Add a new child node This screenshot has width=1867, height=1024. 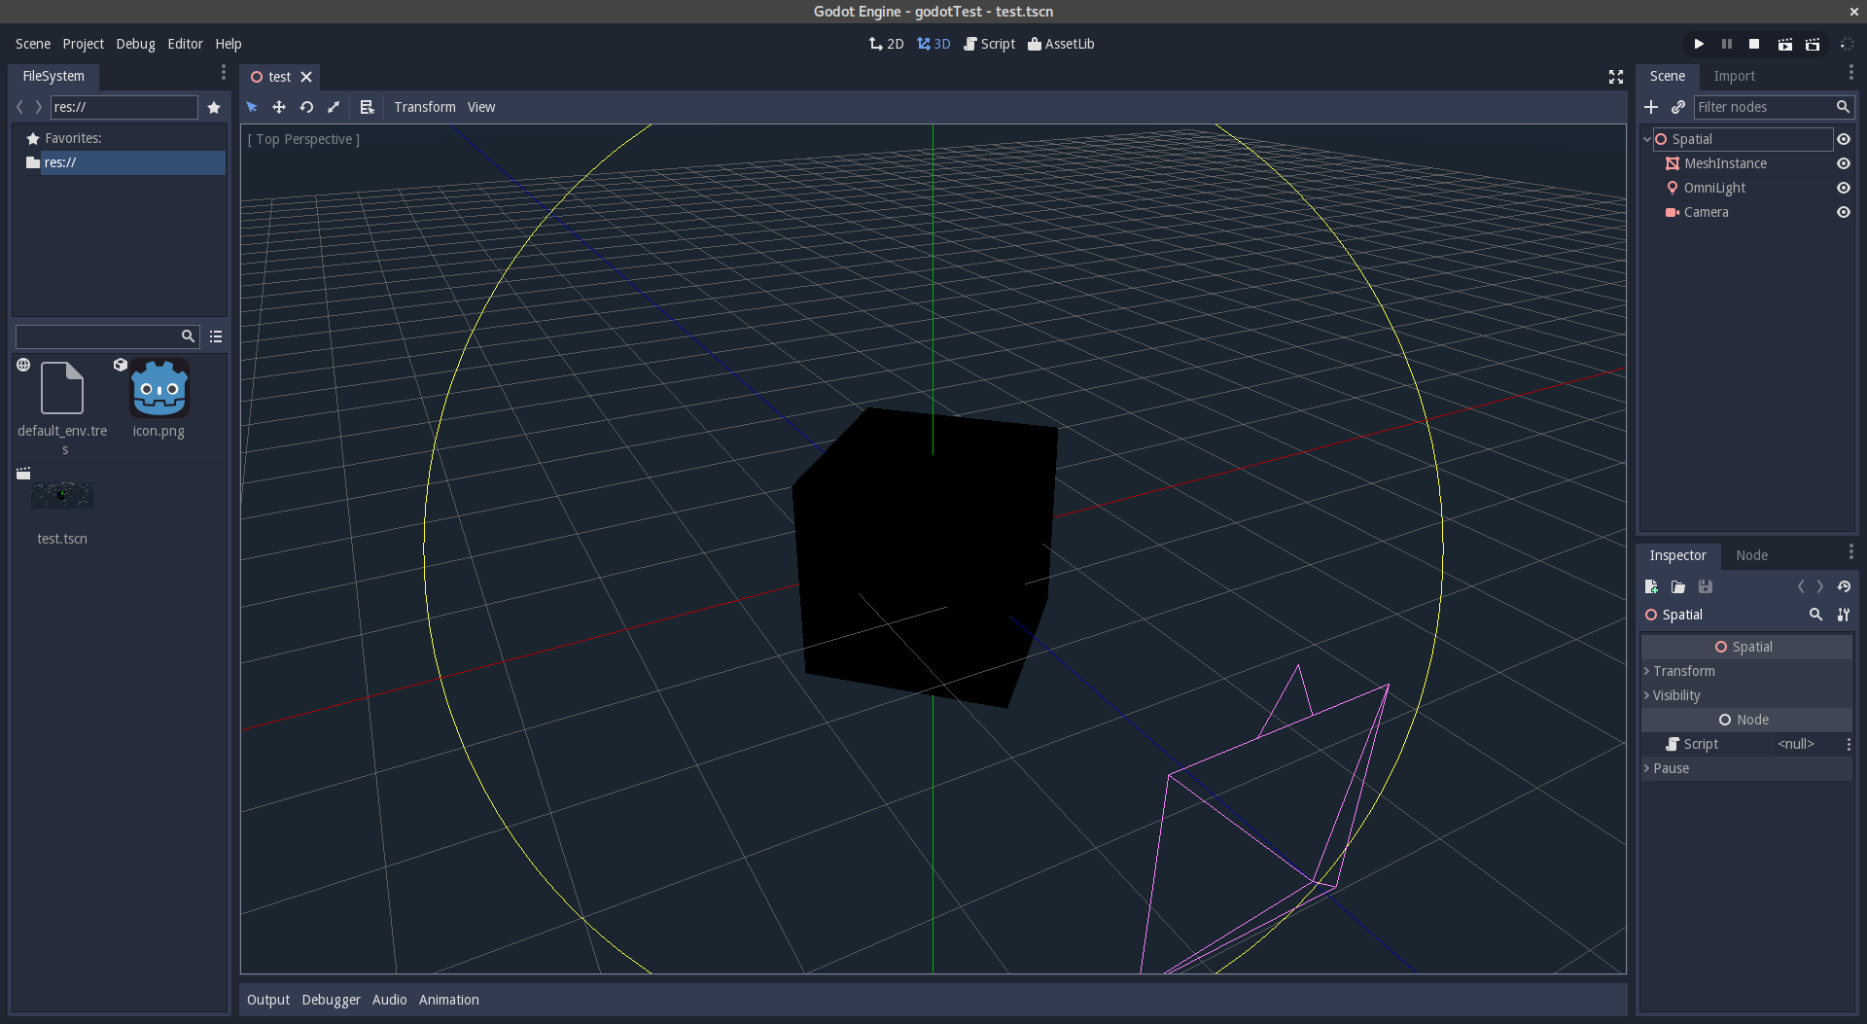(1651, 107)
